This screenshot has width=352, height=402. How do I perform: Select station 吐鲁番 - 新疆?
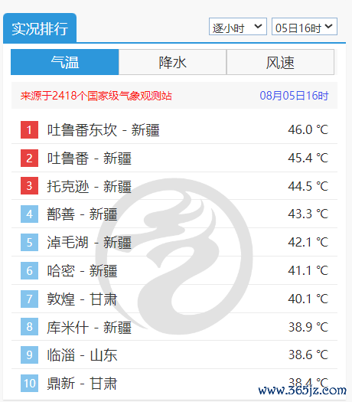click(x=90, y=159)
